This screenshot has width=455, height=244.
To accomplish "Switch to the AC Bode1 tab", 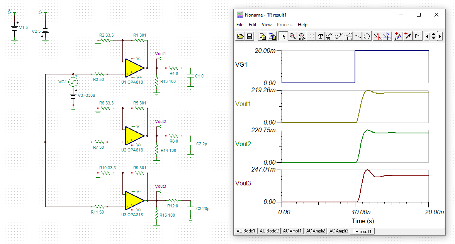I will click(x=246, y=231).
